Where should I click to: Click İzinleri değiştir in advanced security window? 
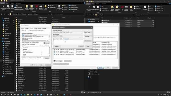pyautogui.click(x=58, y=61)
